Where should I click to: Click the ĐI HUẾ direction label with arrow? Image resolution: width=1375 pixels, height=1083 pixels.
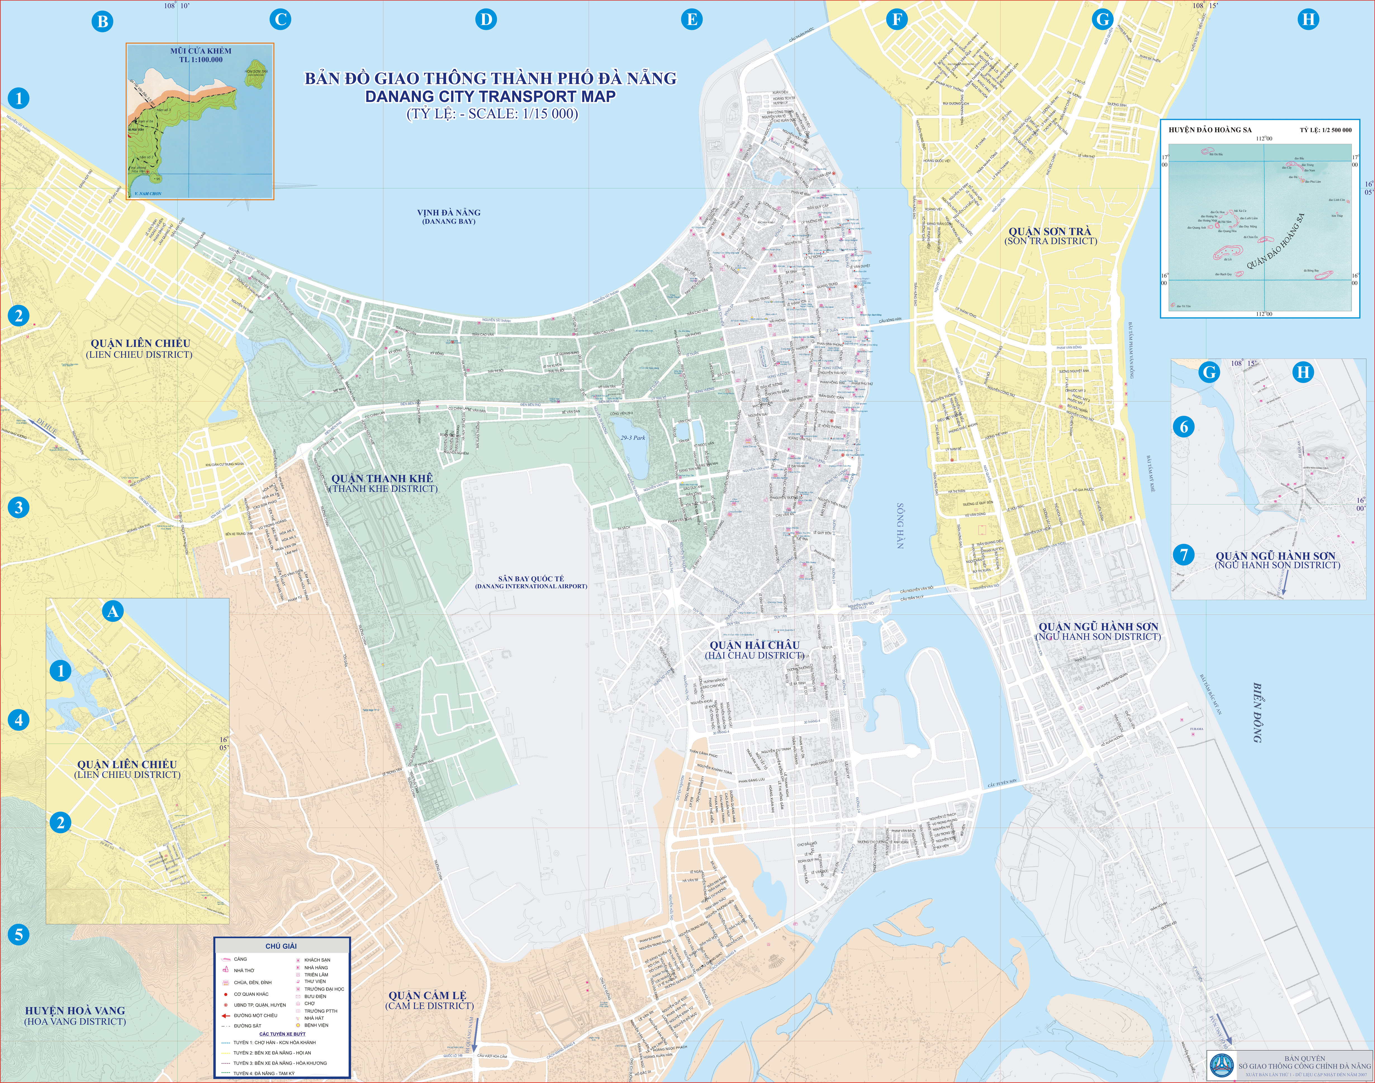point(43,429)
